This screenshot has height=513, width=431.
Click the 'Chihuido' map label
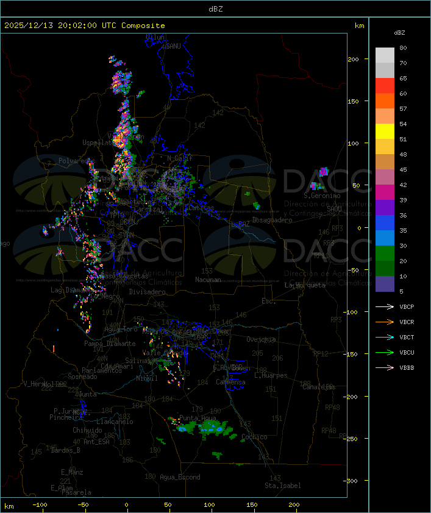(87, 430)
